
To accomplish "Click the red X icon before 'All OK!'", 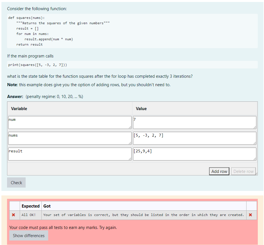I will [x=14, y=215].
